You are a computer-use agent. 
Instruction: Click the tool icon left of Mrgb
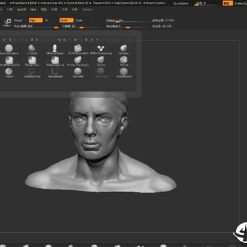[8, 23]
